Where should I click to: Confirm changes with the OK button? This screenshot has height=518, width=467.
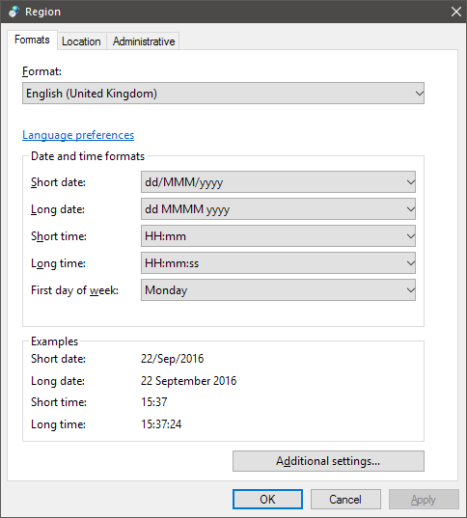267,499
